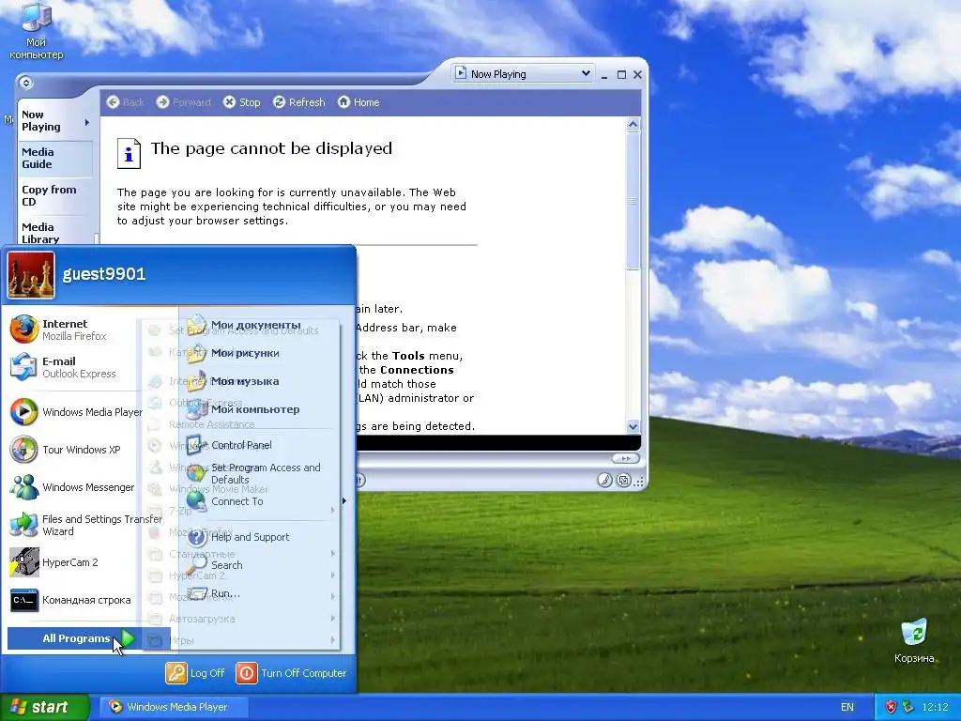This screenshot has width=961, height=721.
Task: Click the Media Player page scrollbar thumb
Action: (x=633, y=201)
